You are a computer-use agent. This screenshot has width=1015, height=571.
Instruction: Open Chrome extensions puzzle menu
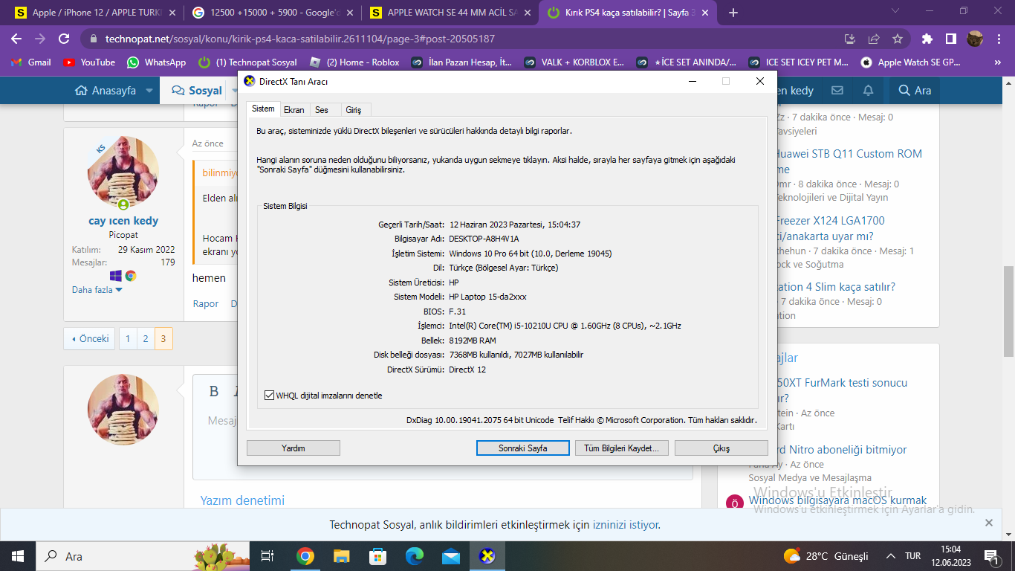click(927, 39)
